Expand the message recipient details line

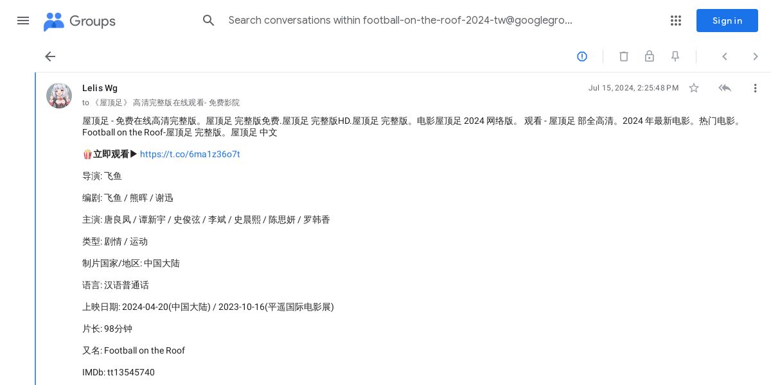(x=161, y=103)
